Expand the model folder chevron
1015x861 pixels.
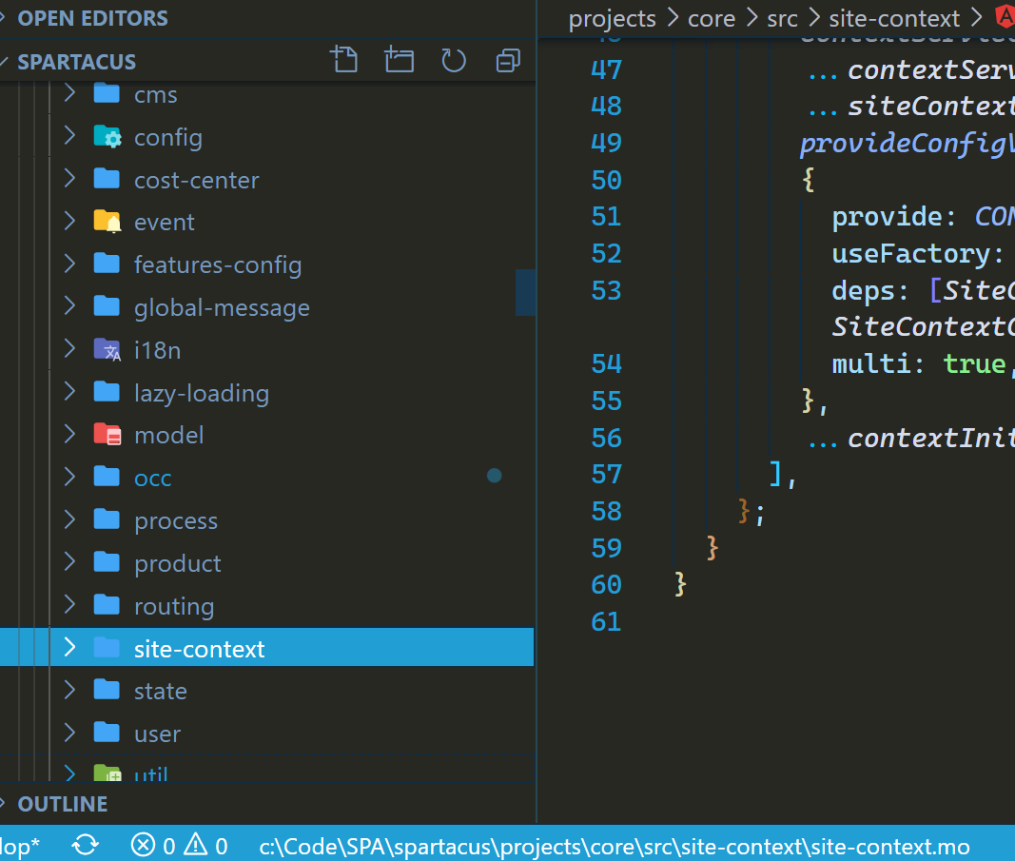pyautogui.click(x=69, y=435)
